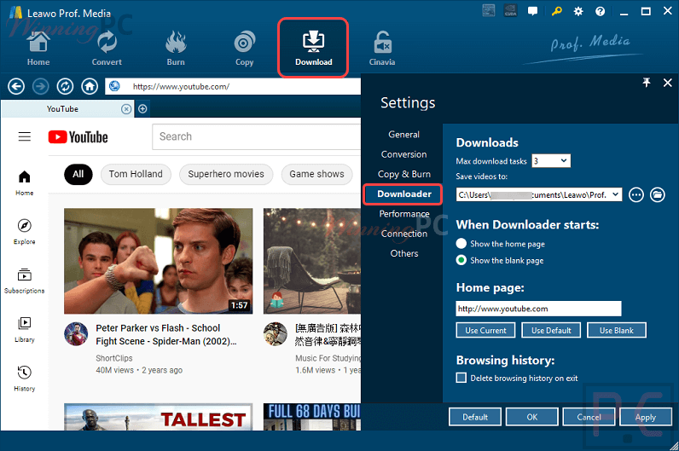
Task: Select the 'Superhero movies' filter chip
Action: click(x=226, y=175)
